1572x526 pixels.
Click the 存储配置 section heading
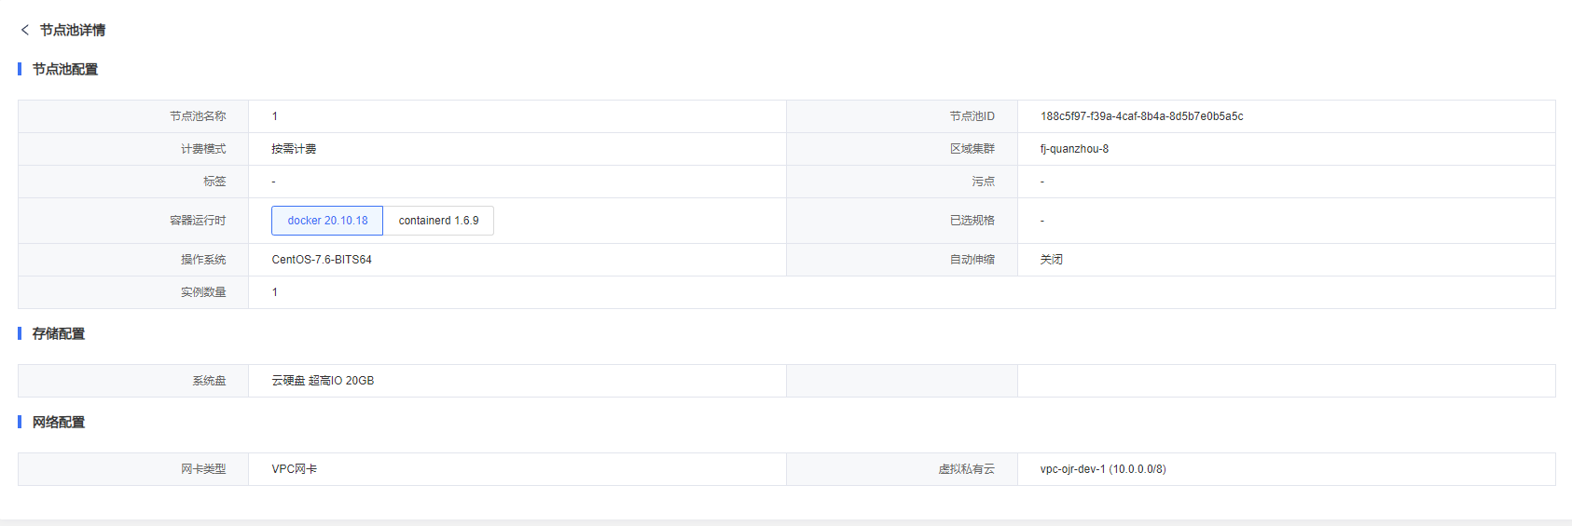click(x=59, y=333)
